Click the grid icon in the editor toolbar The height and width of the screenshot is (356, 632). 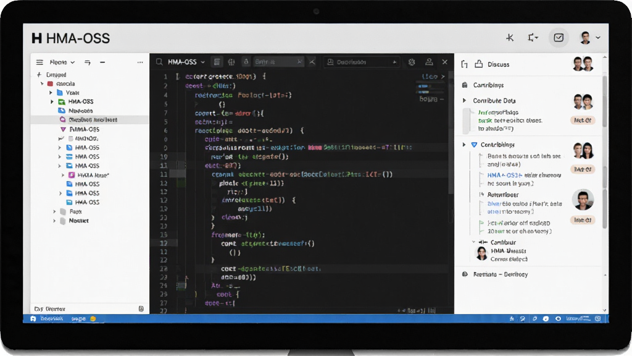[231, 62]
